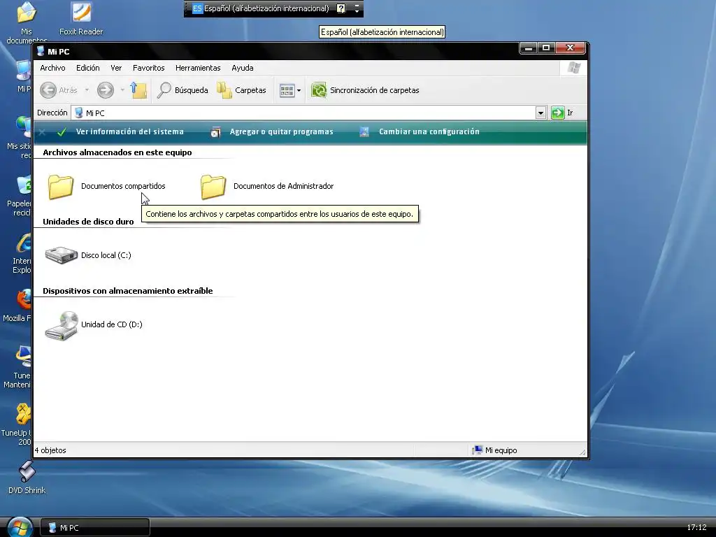Minimize the Mi PC window
The width and height of the screenshot is (716, 537).
529,48
